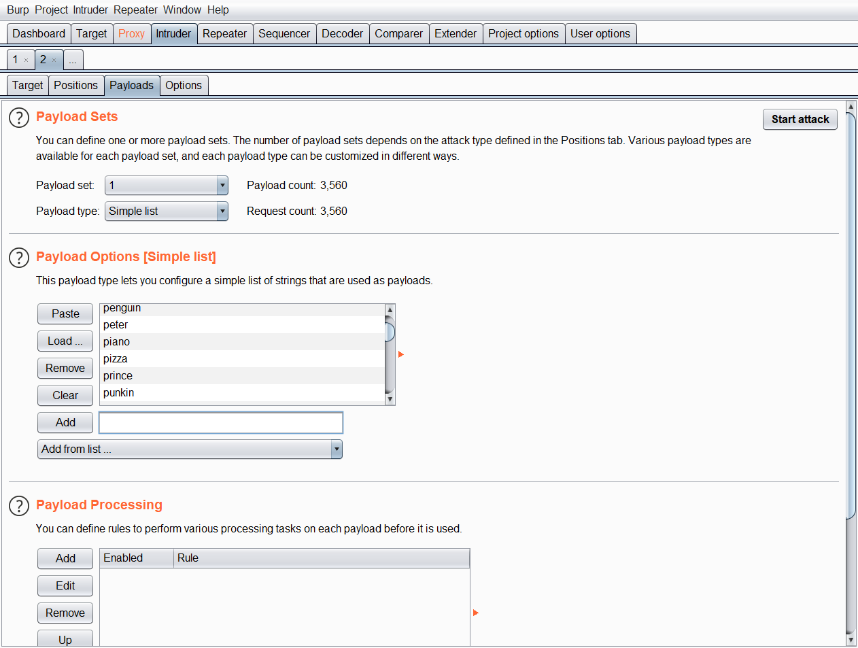
Task: Switch to the Dashboard tab
Action: (39, 34)
